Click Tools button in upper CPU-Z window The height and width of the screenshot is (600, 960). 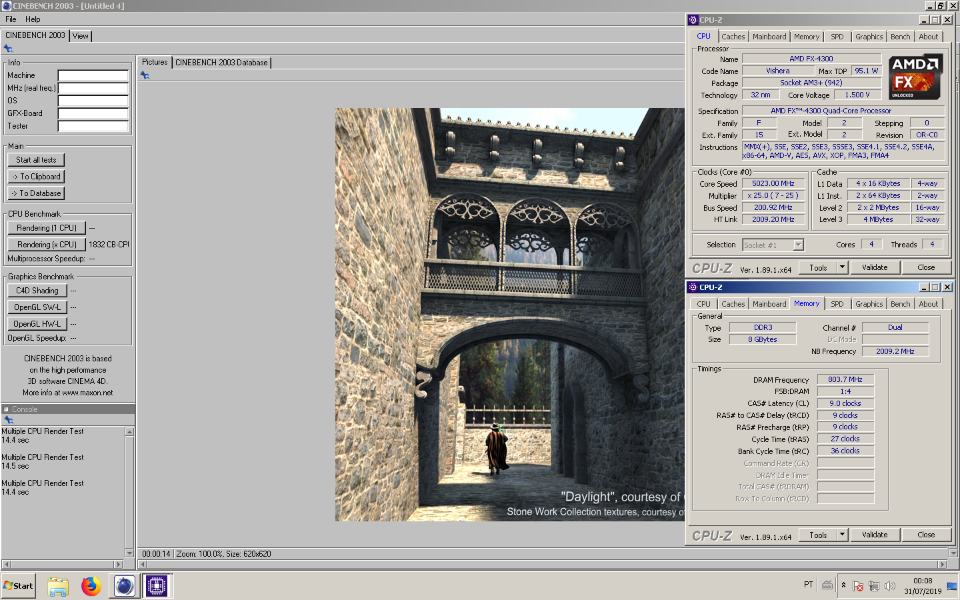click(x=818, y=267)
